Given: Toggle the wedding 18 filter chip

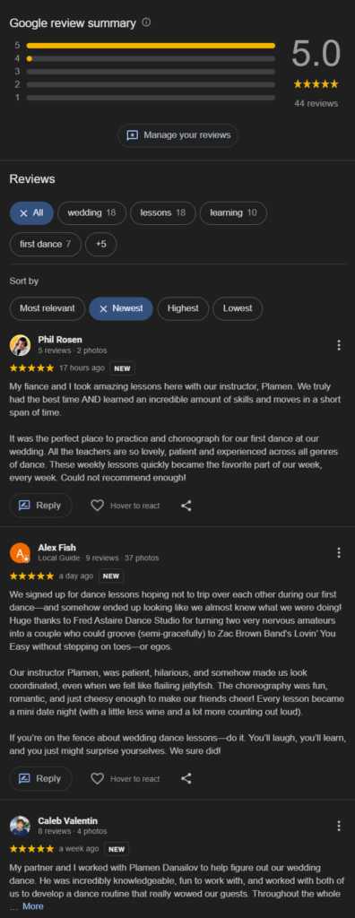Looking at the screenshot, I should pyautogui.click(x=91, y=213).
